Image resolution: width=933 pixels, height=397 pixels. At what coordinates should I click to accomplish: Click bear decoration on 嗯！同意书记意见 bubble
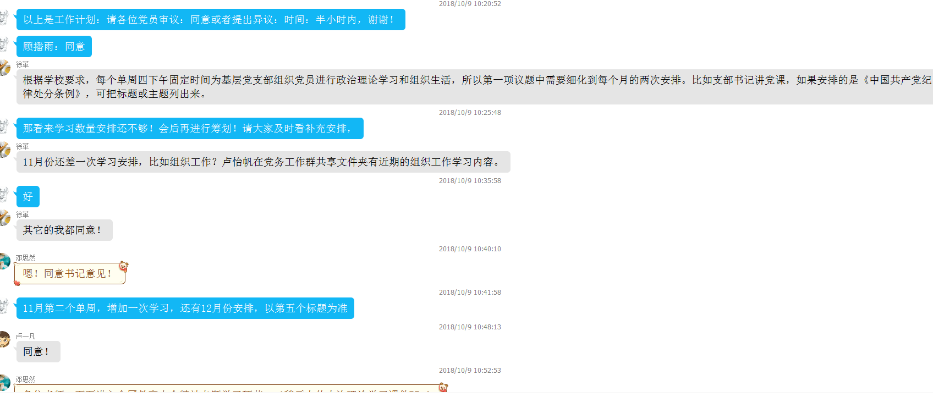pyautogui.click(x=124, y=267)
